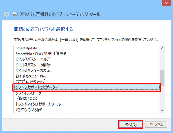Select デ辞蔵 PC 2.0 entry
173x133 pixels.
pos(87,98)
